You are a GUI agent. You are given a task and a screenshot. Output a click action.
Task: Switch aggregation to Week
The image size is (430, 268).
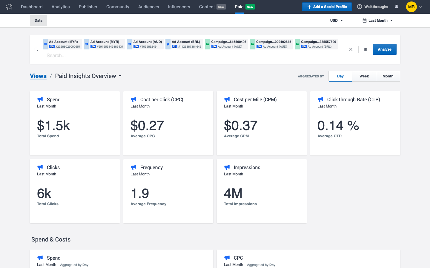pos(364,76)
